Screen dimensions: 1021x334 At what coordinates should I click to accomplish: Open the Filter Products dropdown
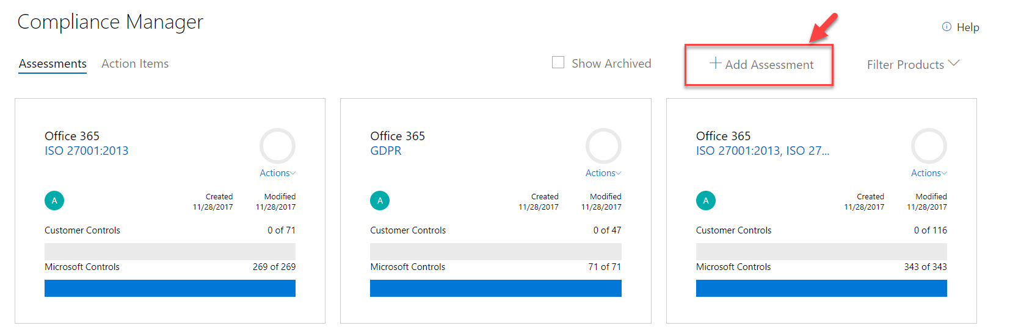pyautogui.click(x=913, y=64)
